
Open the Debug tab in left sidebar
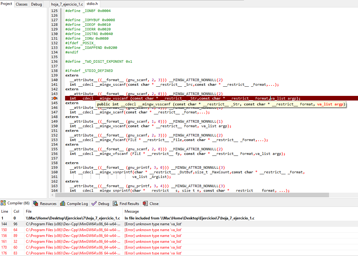coord(36,4)
